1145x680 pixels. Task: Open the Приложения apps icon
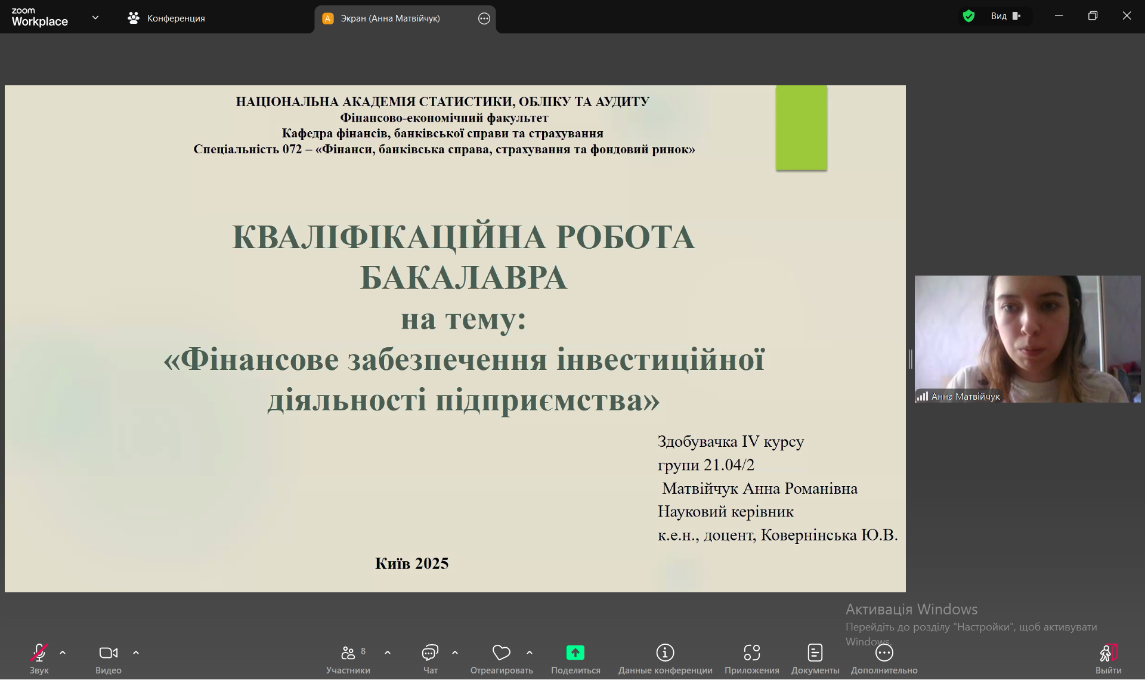point(751,653)
